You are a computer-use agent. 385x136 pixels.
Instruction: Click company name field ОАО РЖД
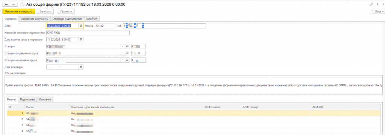pyautogui.click(x=88, y=33)
